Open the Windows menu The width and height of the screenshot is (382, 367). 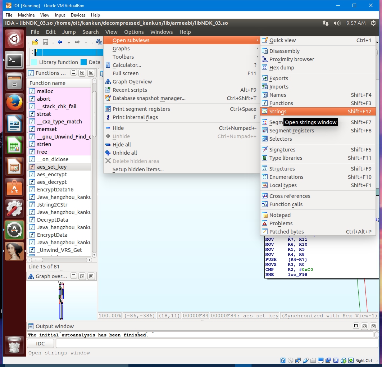click(162, 32)
